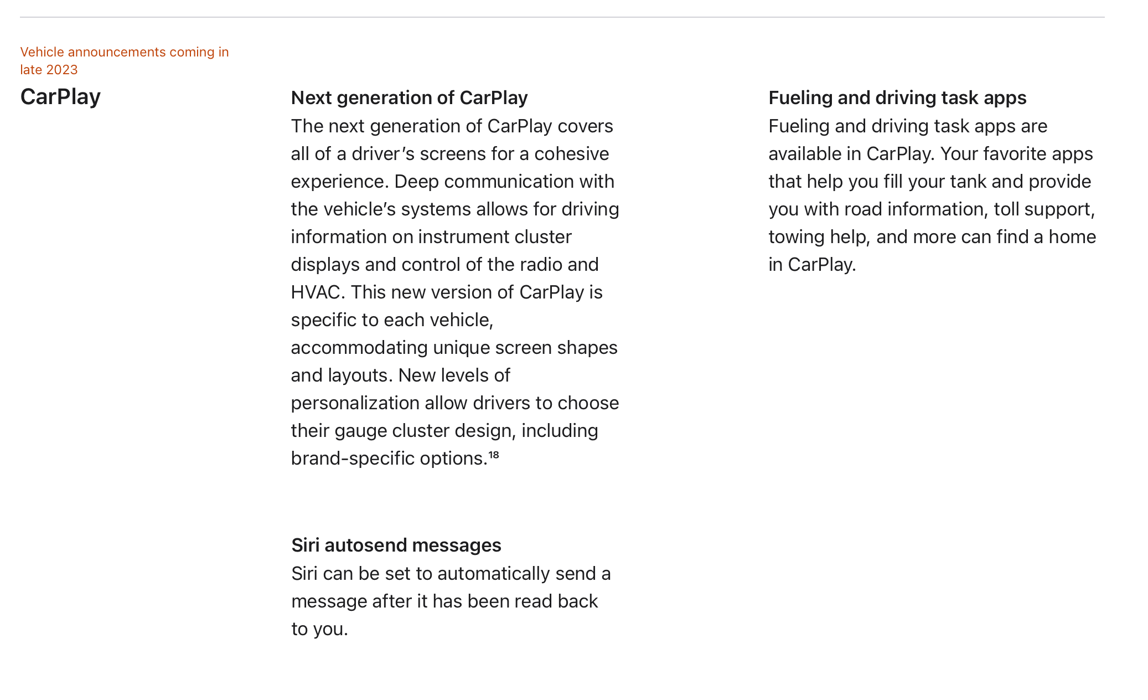
Task: Click the orange "Vehicle announcements coming in" text
Action: coord(125,52)
